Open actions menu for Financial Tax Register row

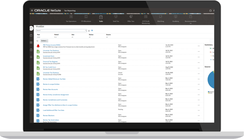point(199,63)
